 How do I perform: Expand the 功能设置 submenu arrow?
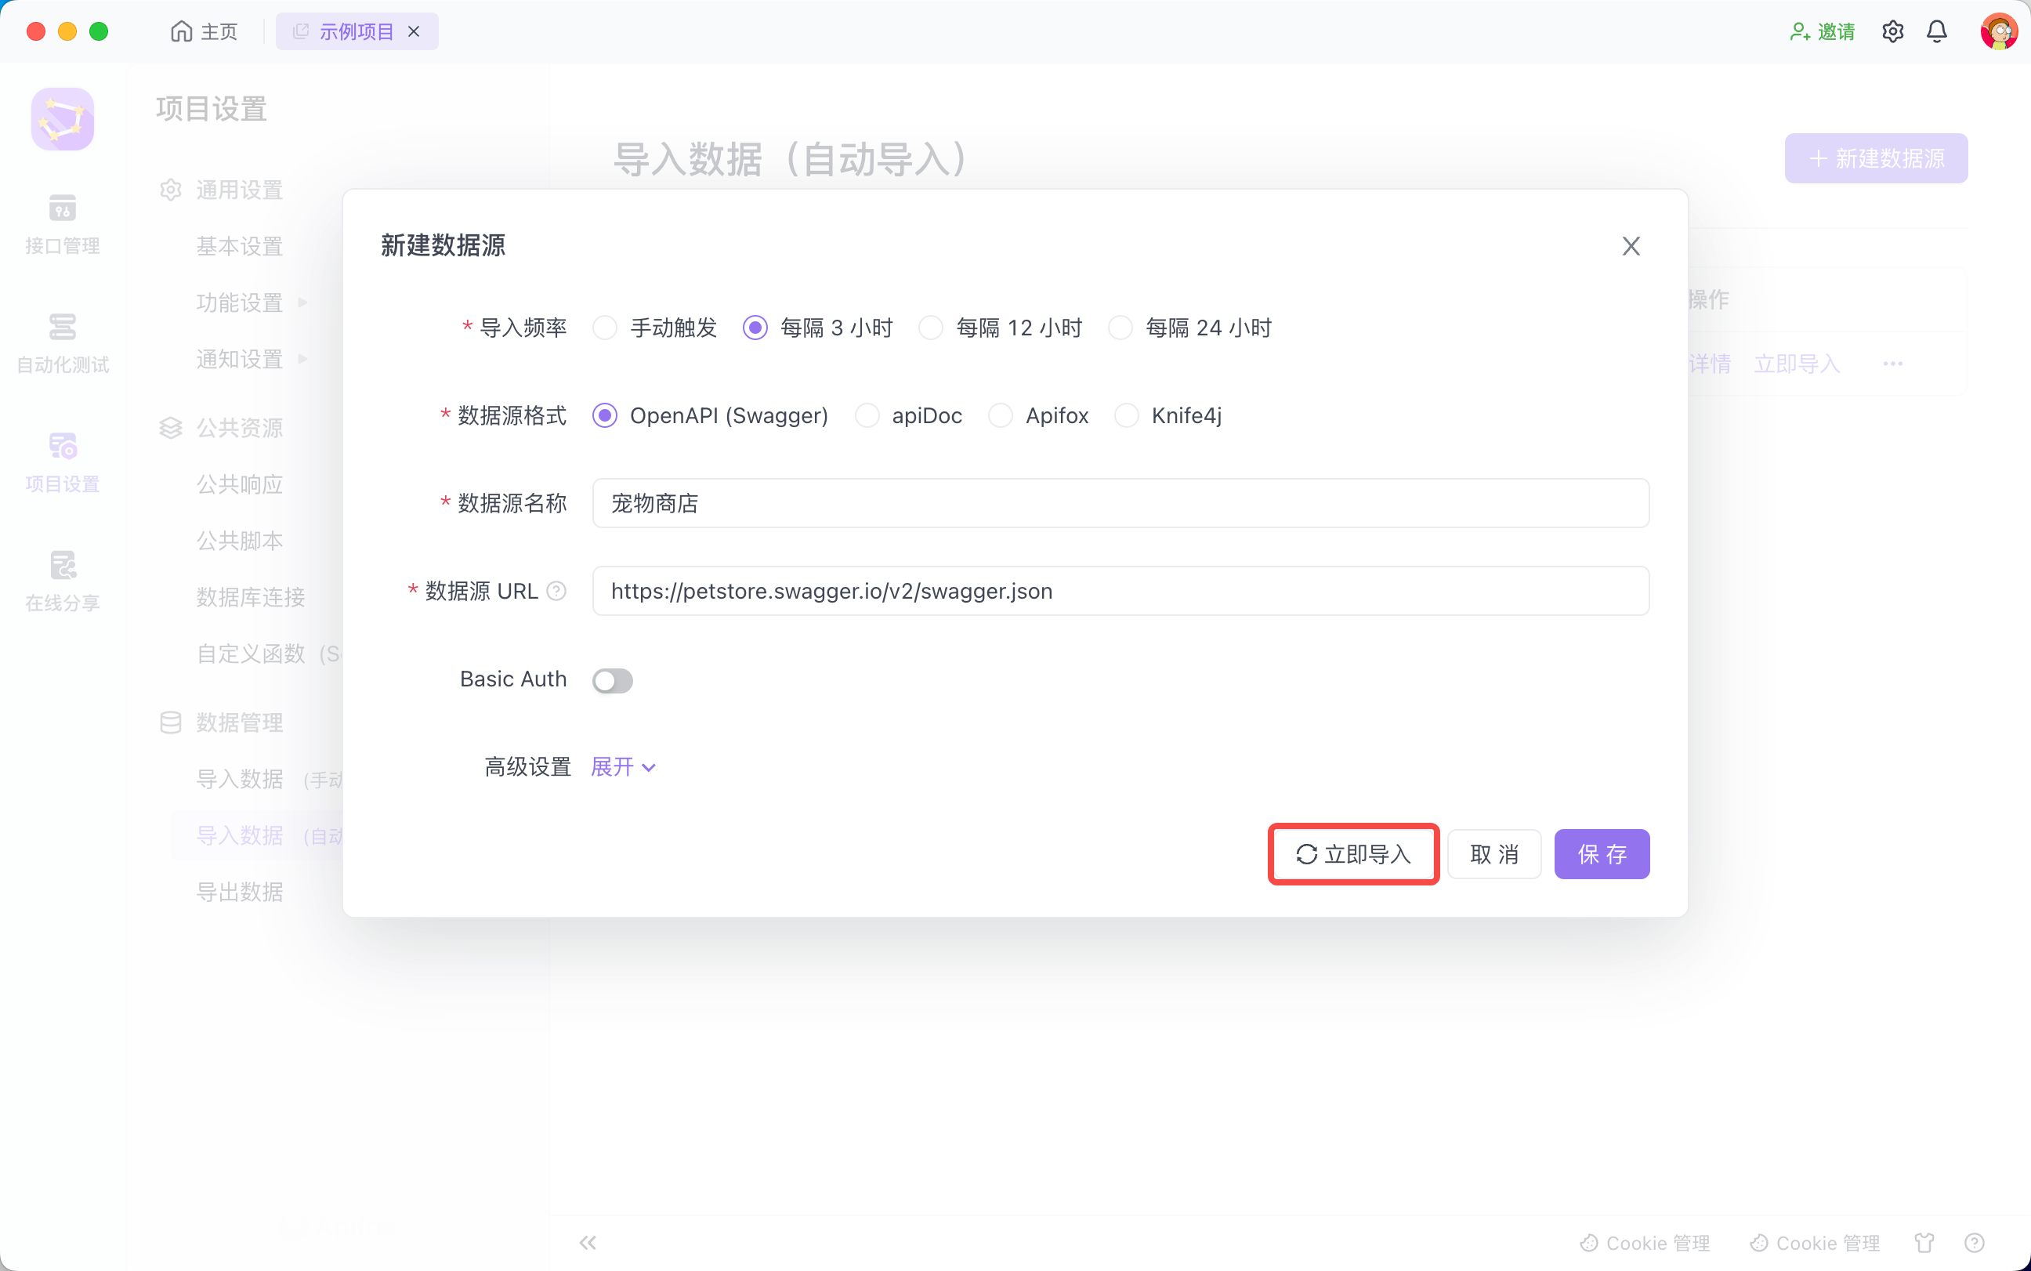[x=303, y=302]
